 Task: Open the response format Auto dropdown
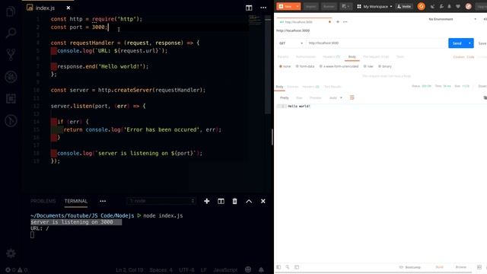point(336,98)
